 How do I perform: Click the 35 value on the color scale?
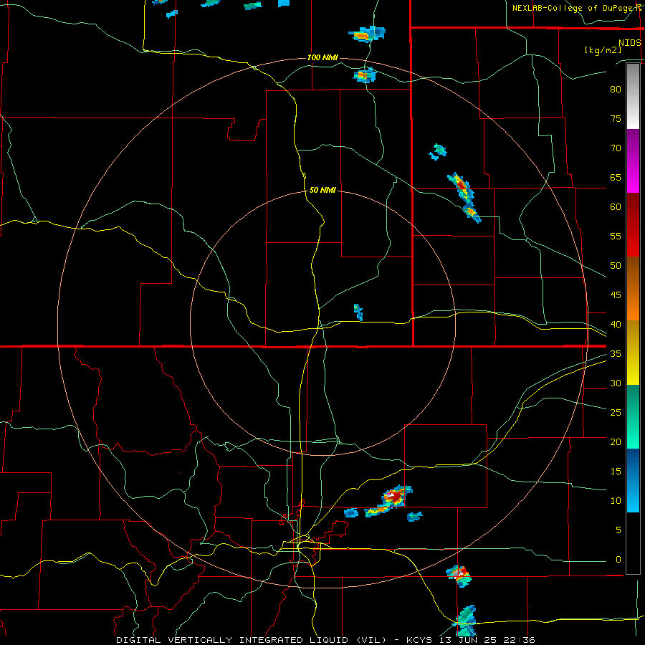[x=616, y=354]
